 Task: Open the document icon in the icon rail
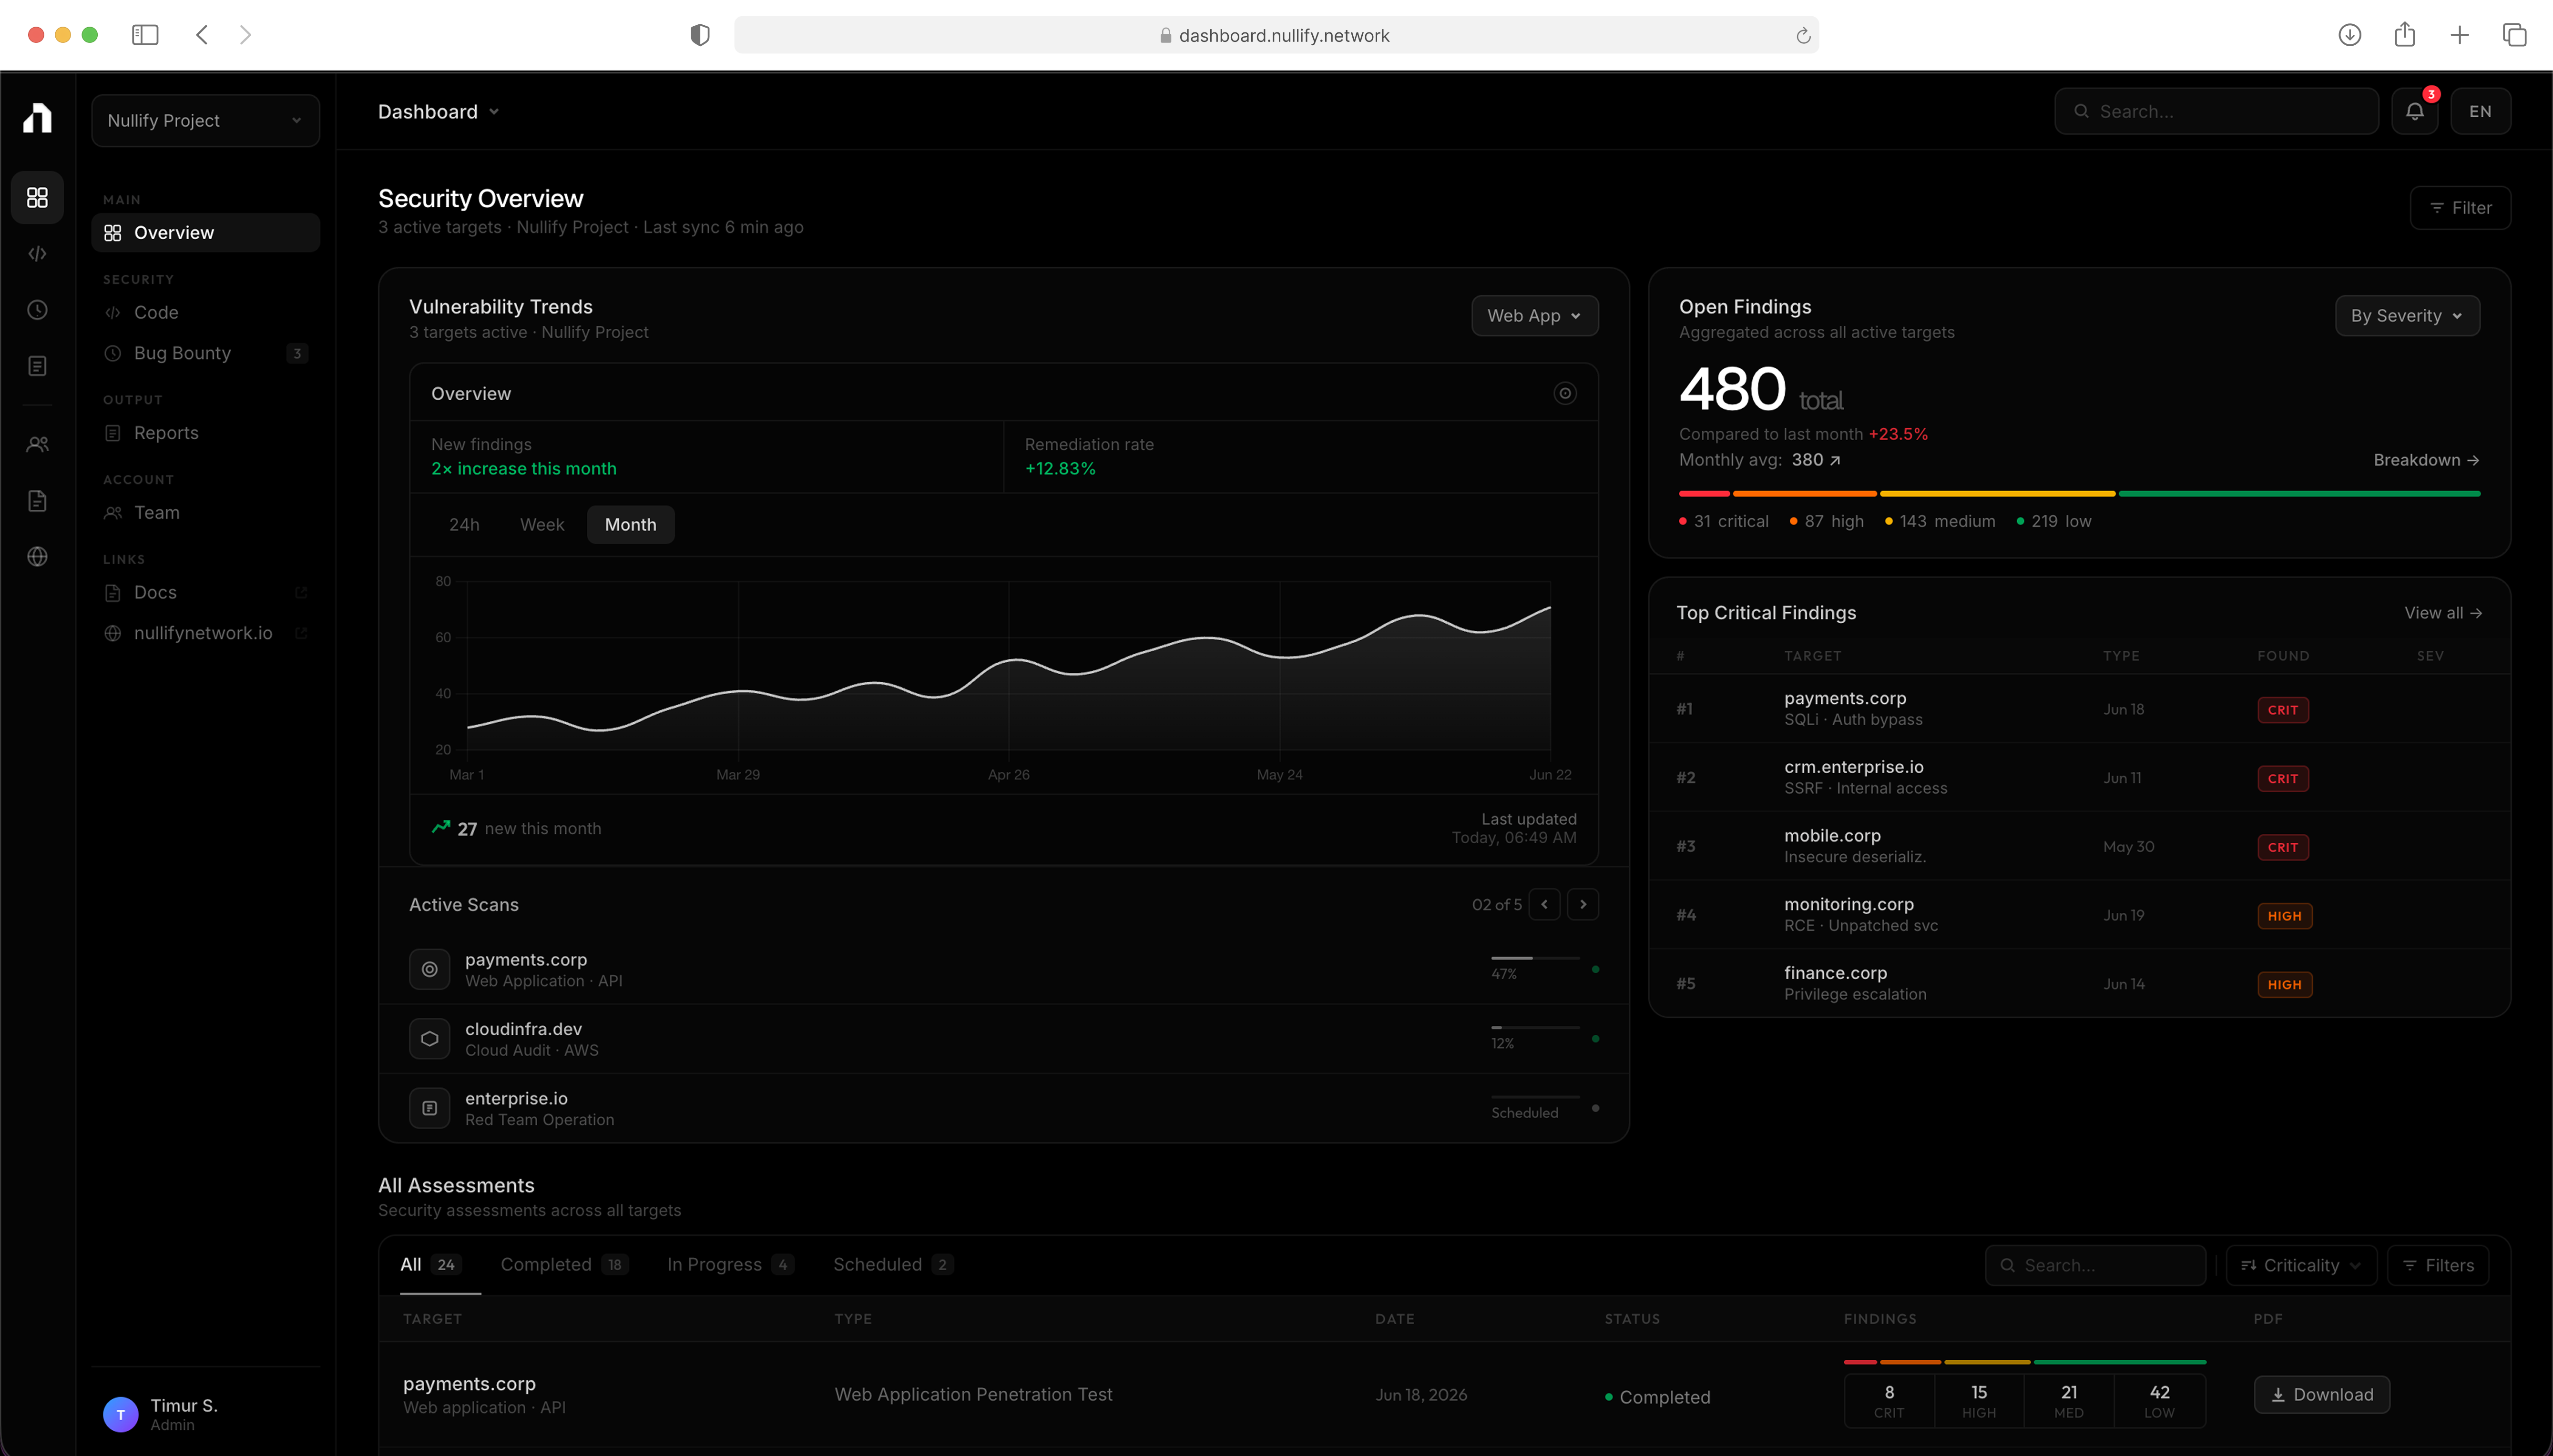[x=37, y=501]
